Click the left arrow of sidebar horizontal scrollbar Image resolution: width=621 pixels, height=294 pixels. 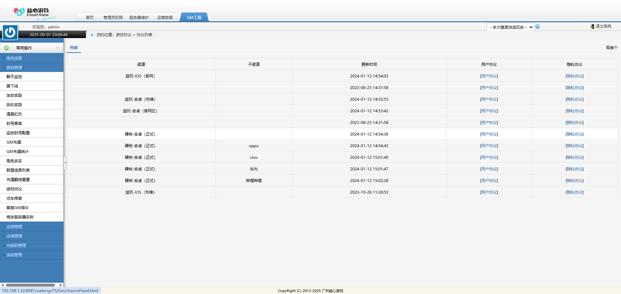3,285
